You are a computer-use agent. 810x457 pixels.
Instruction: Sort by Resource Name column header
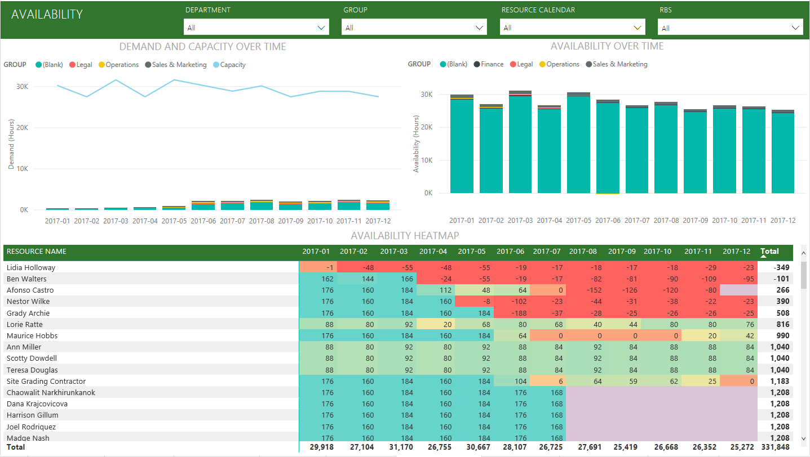coord(37,252)
